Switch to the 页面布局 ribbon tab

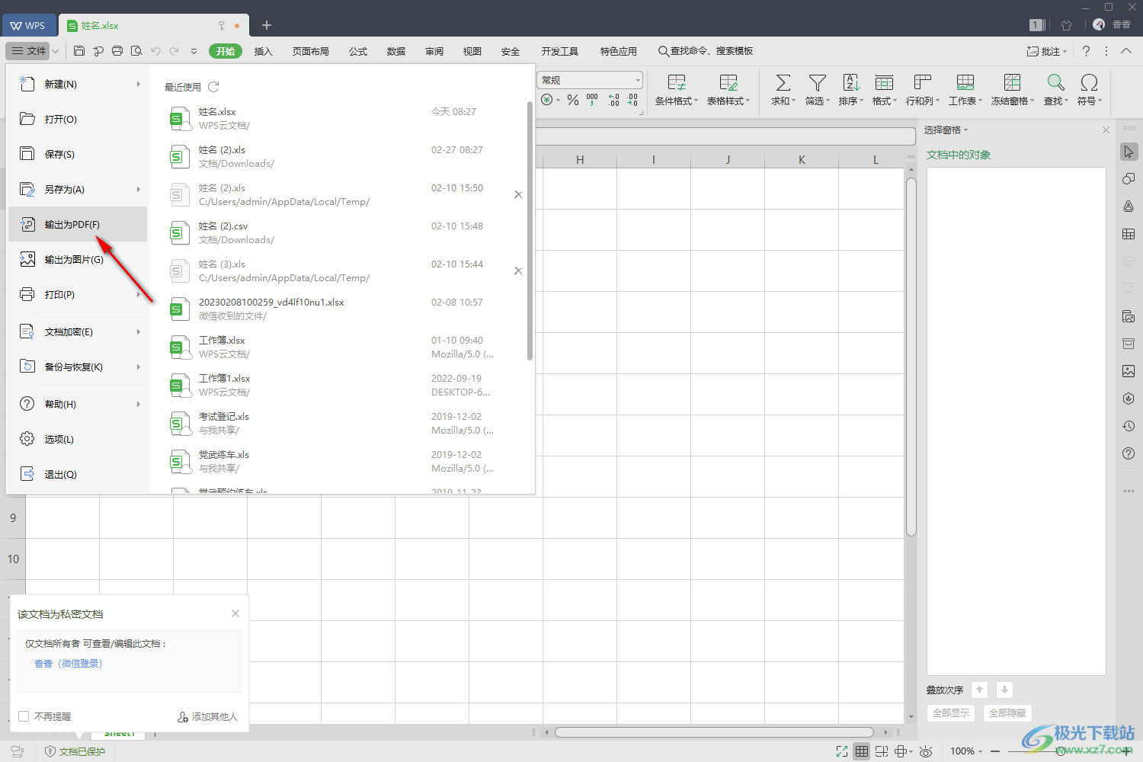click(311, 51)
